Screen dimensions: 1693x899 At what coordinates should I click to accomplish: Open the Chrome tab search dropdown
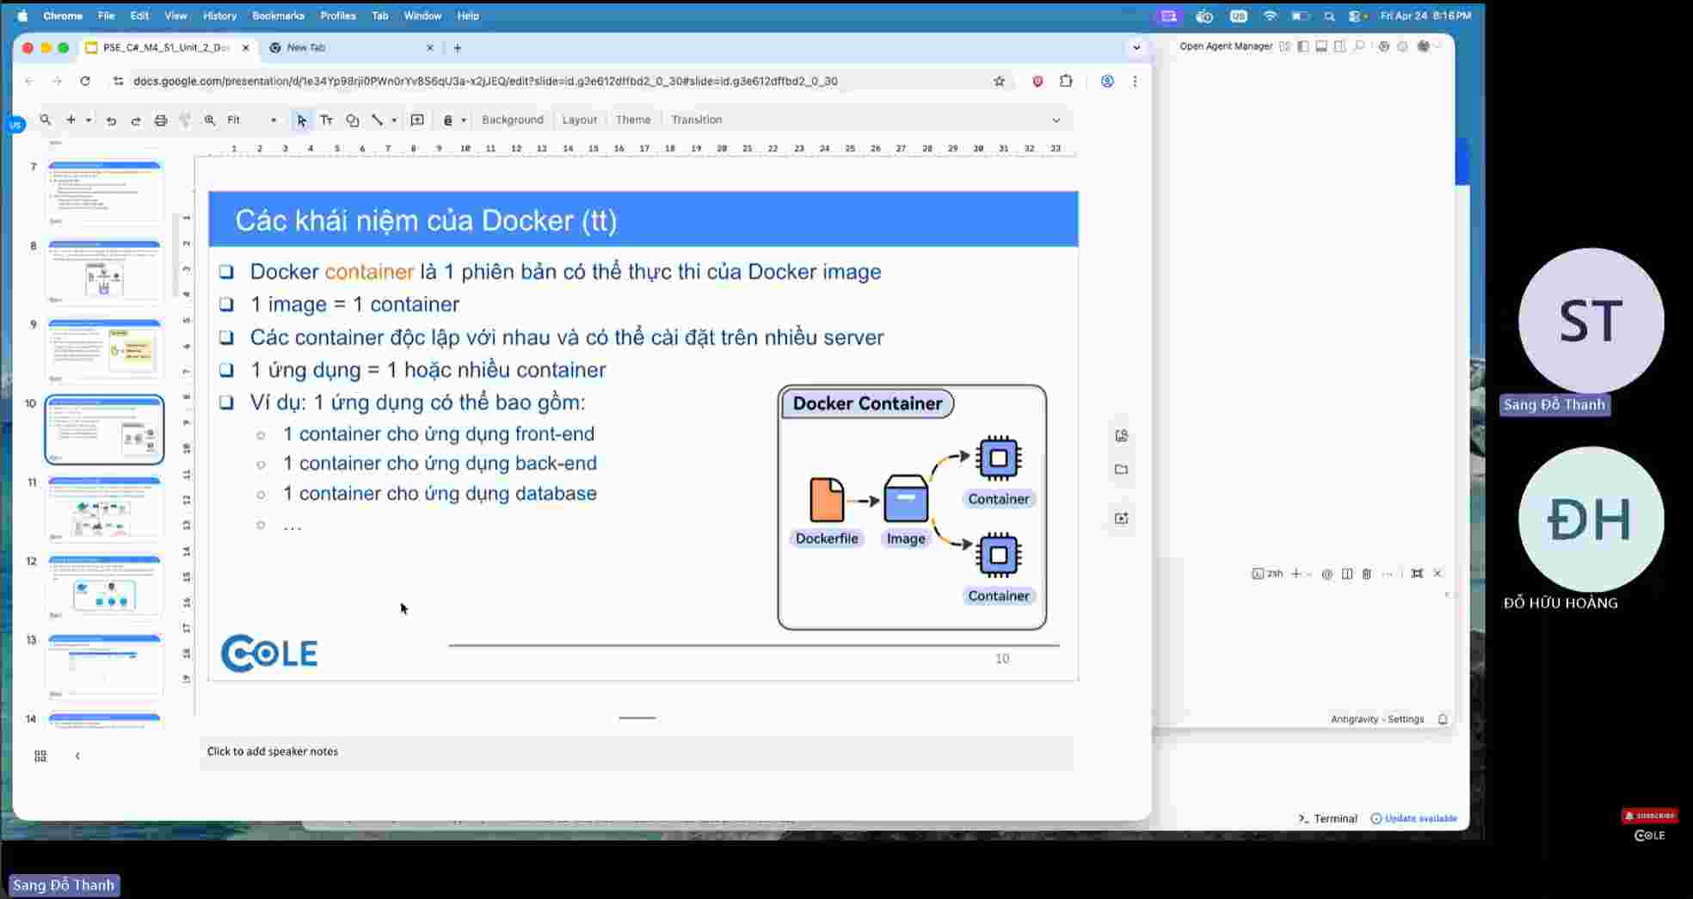click(x=1136, y=48)
